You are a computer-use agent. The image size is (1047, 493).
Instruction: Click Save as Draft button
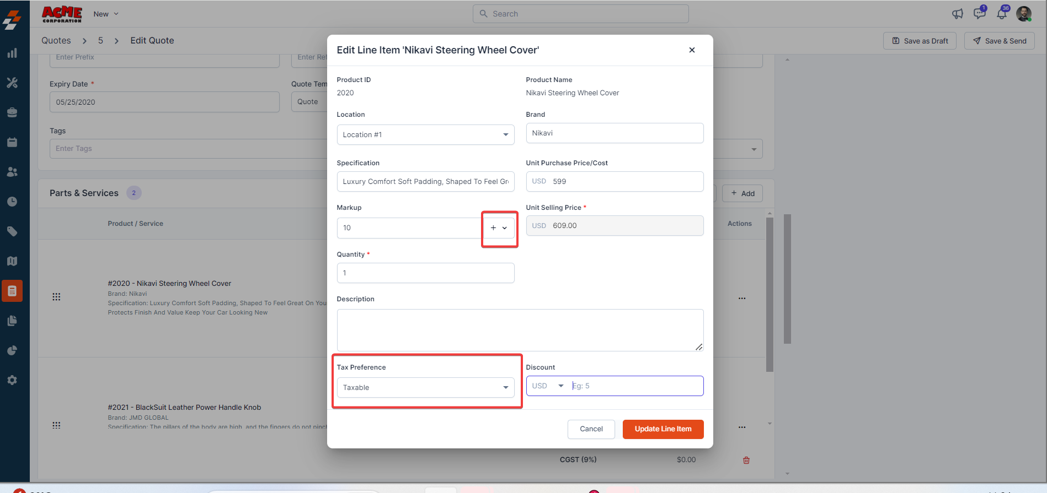pos(920,41)
